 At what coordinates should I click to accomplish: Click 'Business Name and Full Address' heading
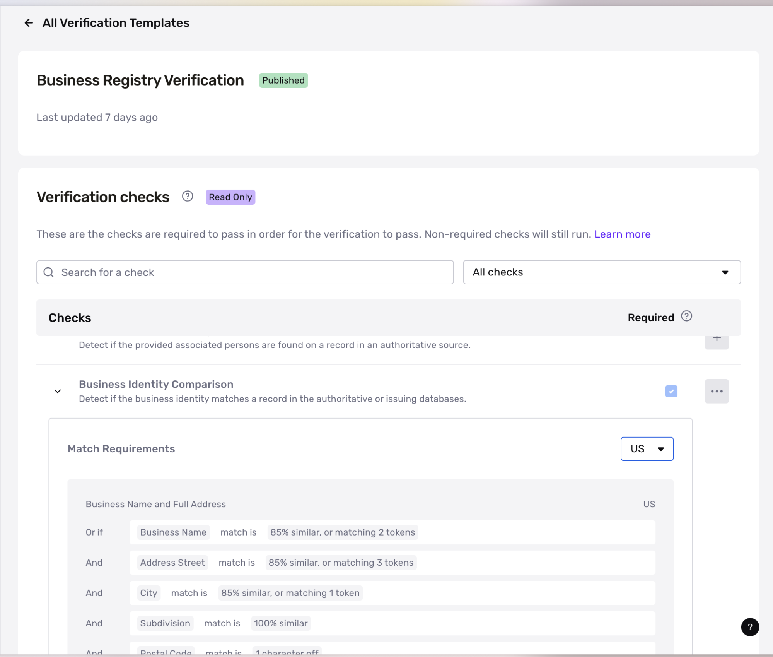pos(156,504)
